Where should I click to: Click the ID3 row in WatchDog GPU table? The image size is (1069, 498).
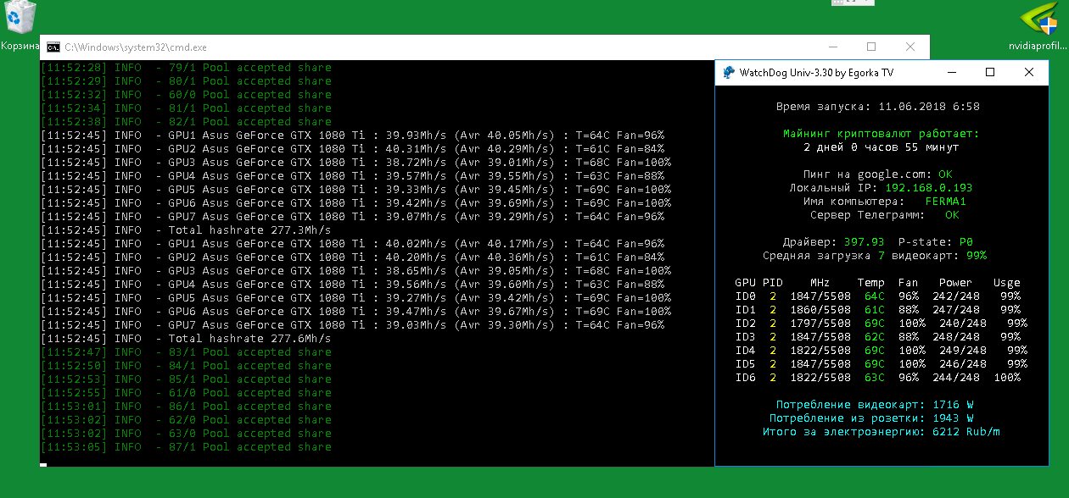click(878, 337)
